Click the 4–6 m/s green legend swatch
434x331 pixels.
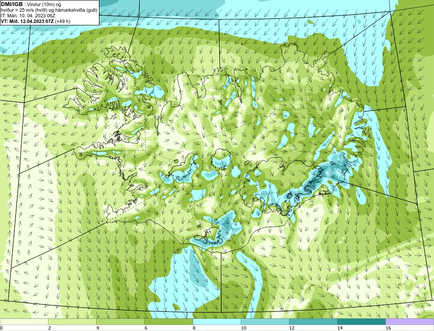pyautogui.click(x=120, y=321)
